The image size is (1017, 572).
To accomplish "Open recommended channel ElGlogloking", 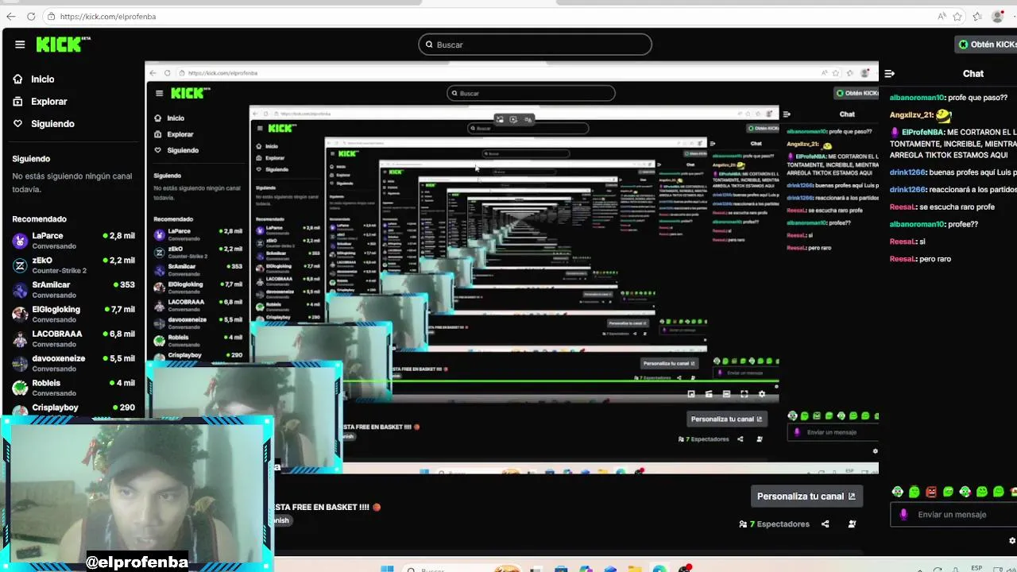I will coord(73,314).
